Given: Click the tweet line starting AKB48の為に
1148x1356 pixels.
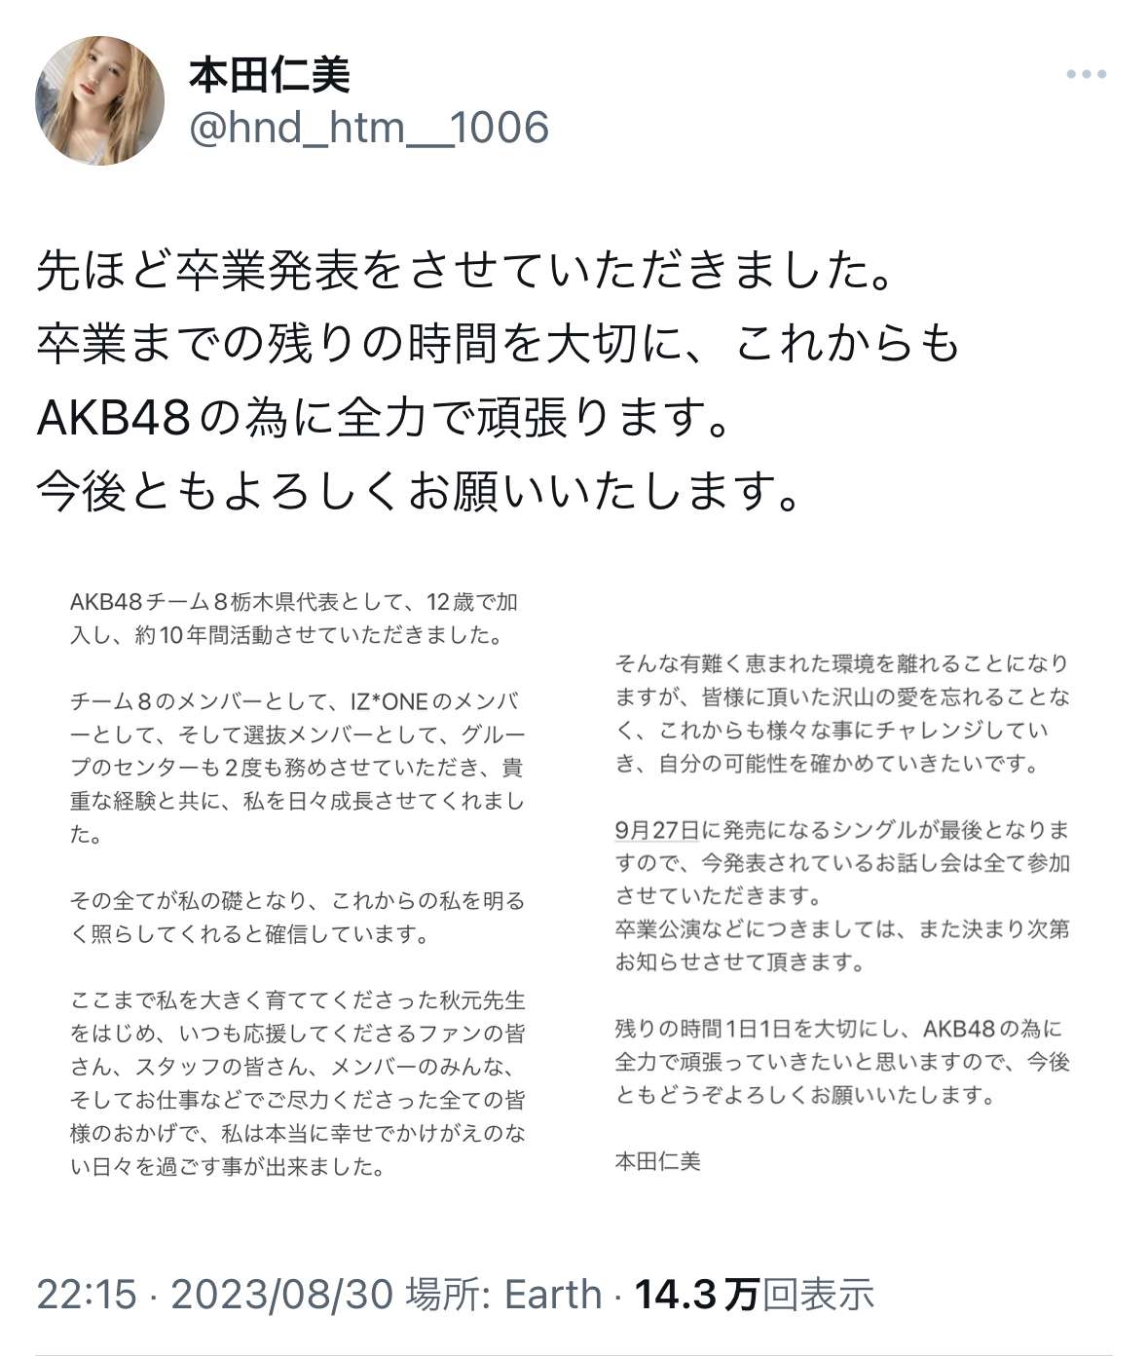Looking at the screenshot, I should 383,417.
